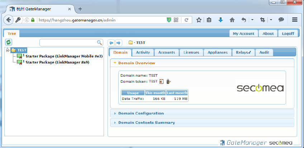This screenshot has width=304, height=148.
Task: Open the Licenses tab
Action: [191, 52]
